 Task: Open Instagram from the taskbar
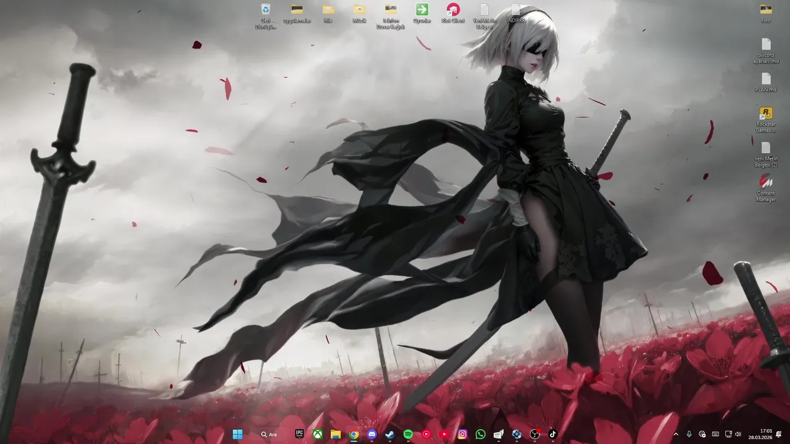[x=462, y=434]
